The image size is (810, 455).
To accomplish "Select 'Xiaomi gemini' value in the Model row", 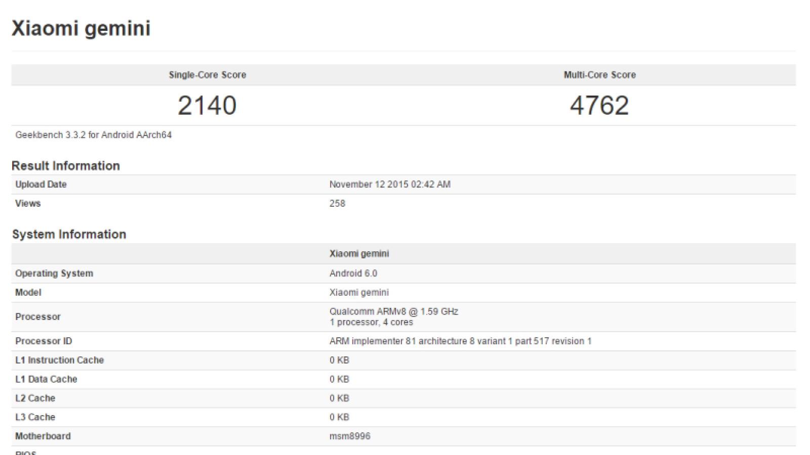I will click(359, 292).
